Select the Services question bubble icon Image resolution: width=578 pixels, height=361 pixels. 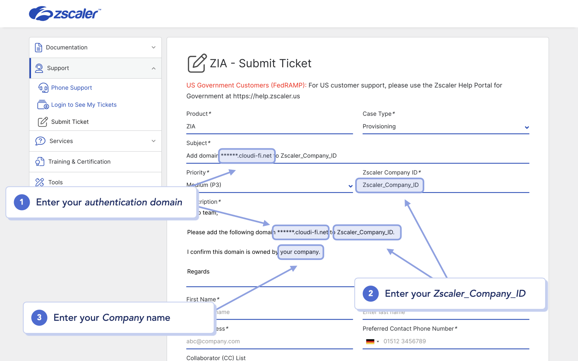tap(40, 141)
